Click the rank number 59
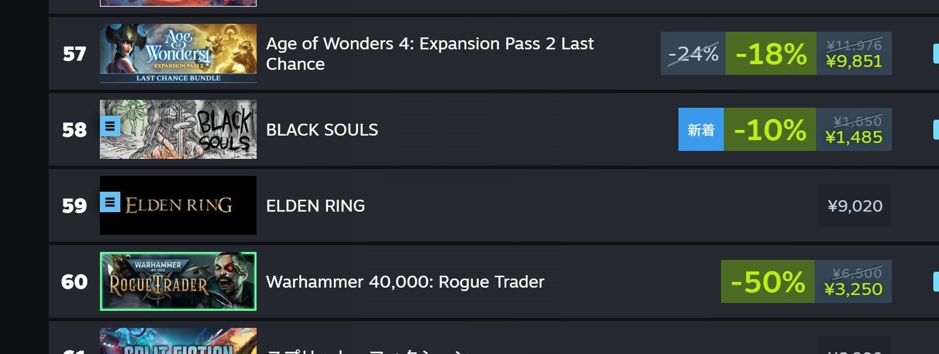 [x=74, y=206]
